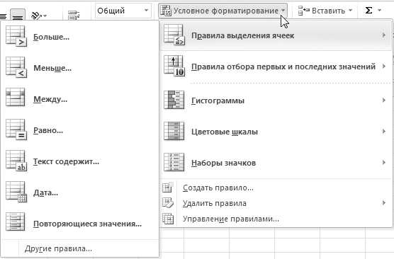Click the Текст содержит rule icon
Image resolution: width=394 pixels, height=259 pixels.
click(16, 161)
